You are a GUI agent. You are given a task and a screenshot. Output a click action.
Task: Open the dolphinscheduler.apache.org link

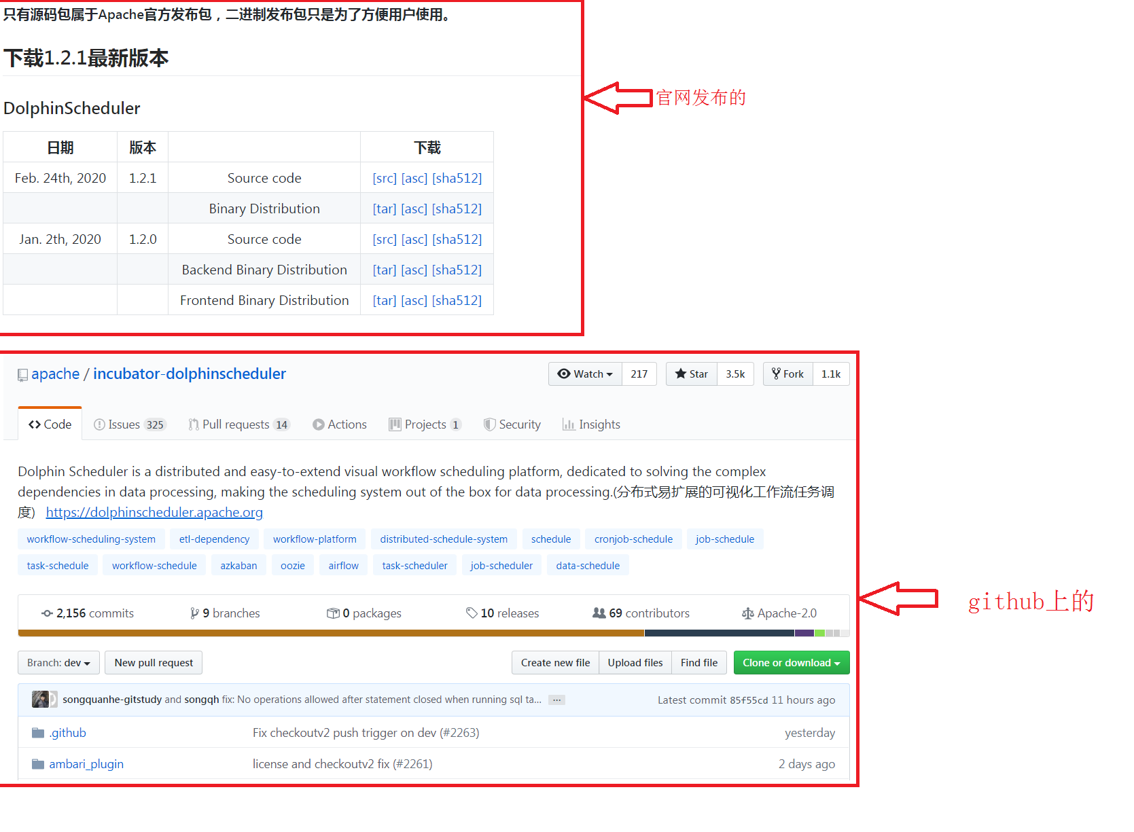click(x=154, y=512)
